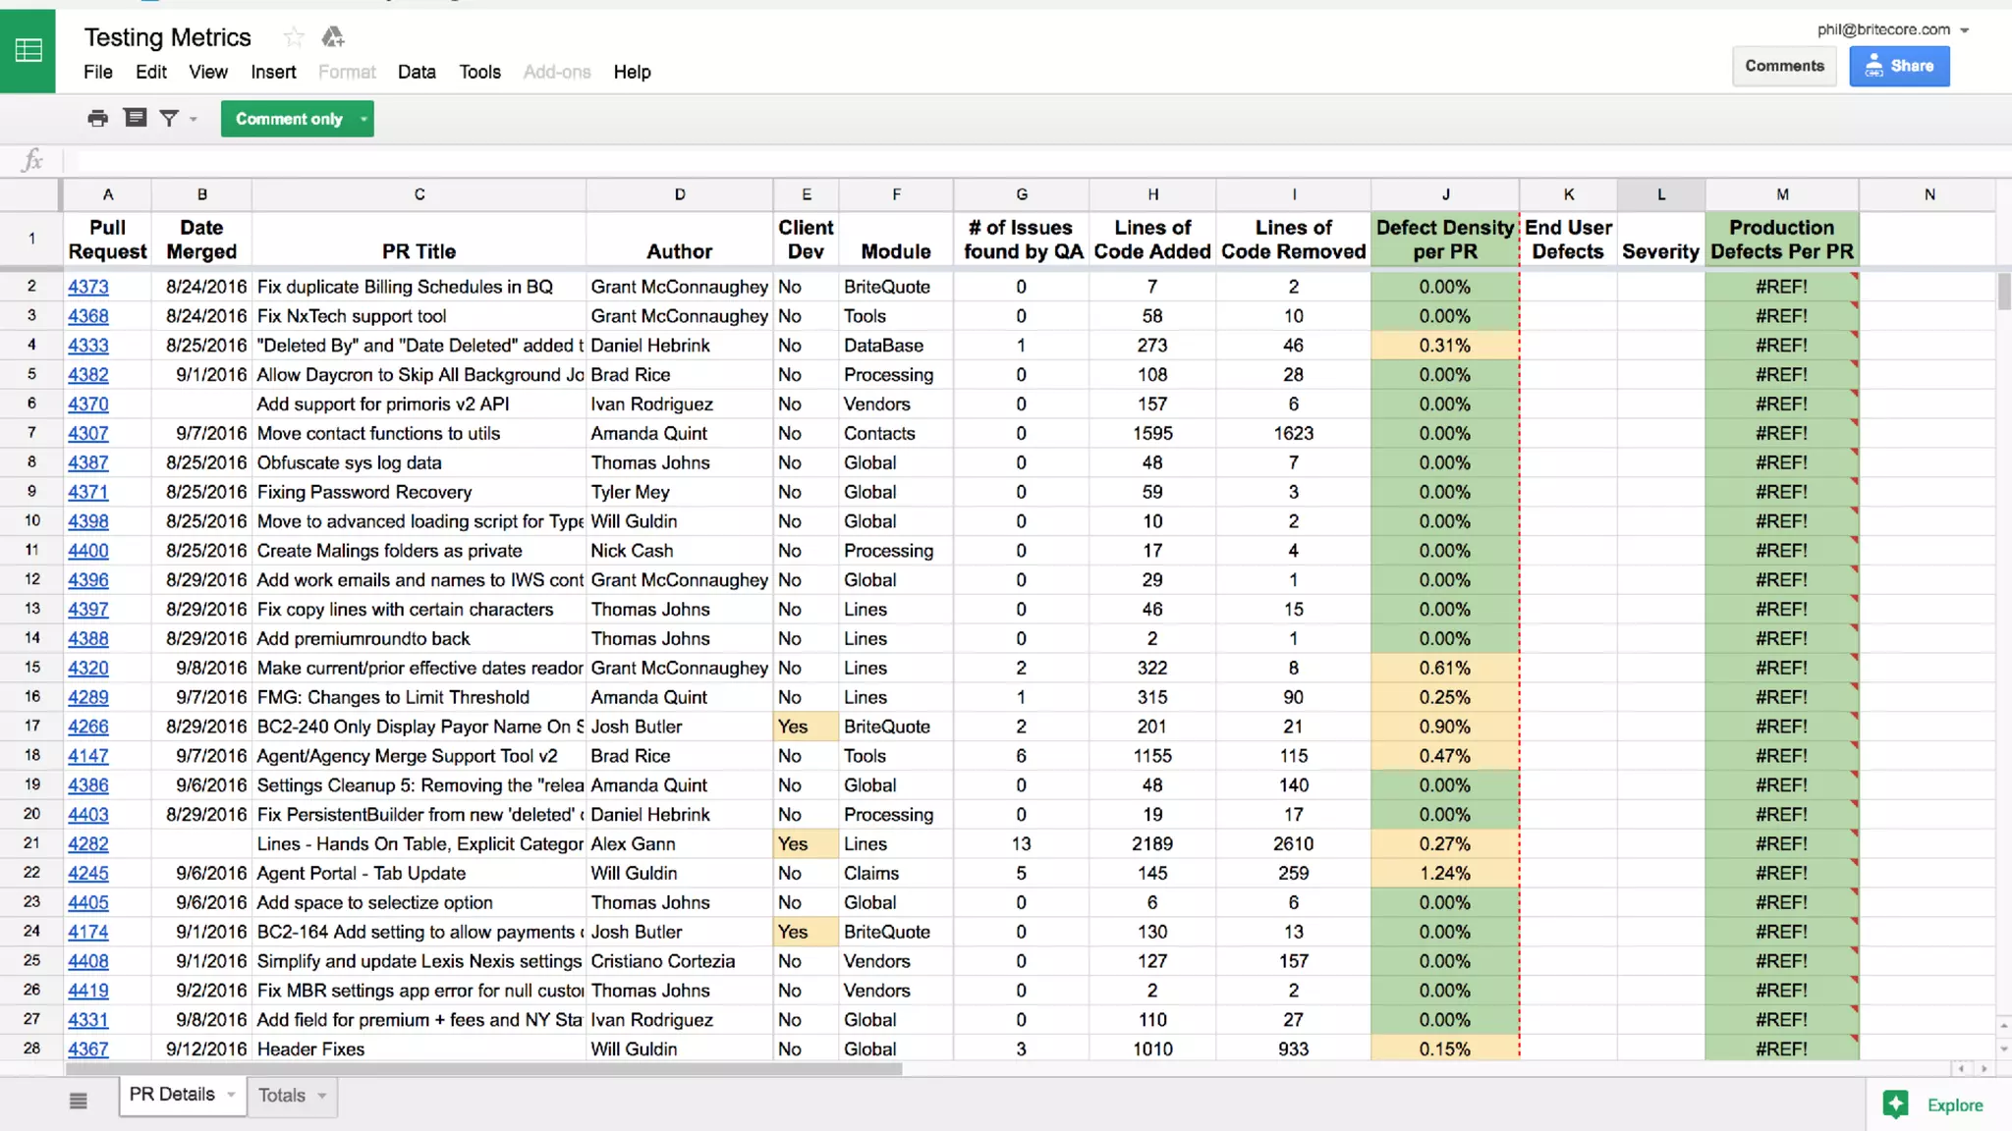2012x1131 pixels.
Task: Open the Data menu
Action: click(416, 72)
